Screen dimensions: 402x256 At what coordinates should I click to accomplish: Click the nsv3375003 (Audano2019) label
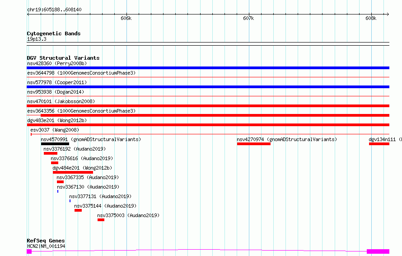[x=128, y=215]
